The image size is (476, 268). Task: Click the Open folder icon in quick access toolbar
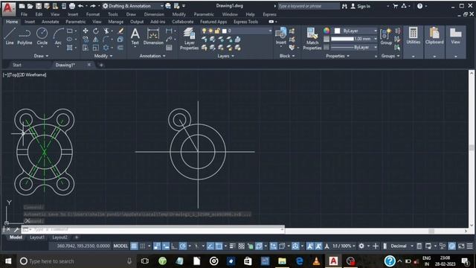tap(30, 6)
